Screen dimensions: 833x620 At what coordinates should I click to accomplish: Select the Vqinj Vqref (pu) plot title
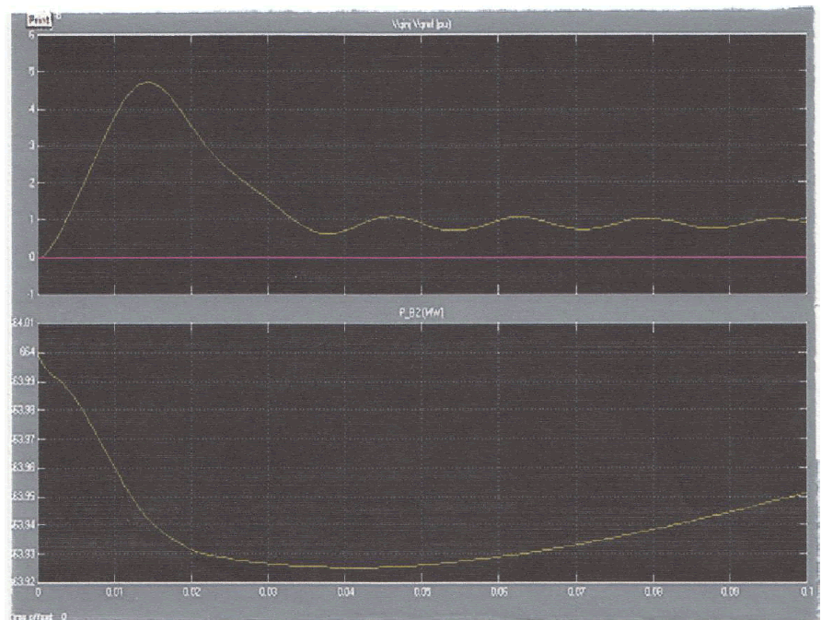(418, 24)
